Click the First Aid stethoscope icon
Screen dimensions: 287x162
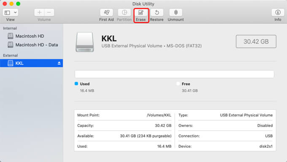[106, 13]
